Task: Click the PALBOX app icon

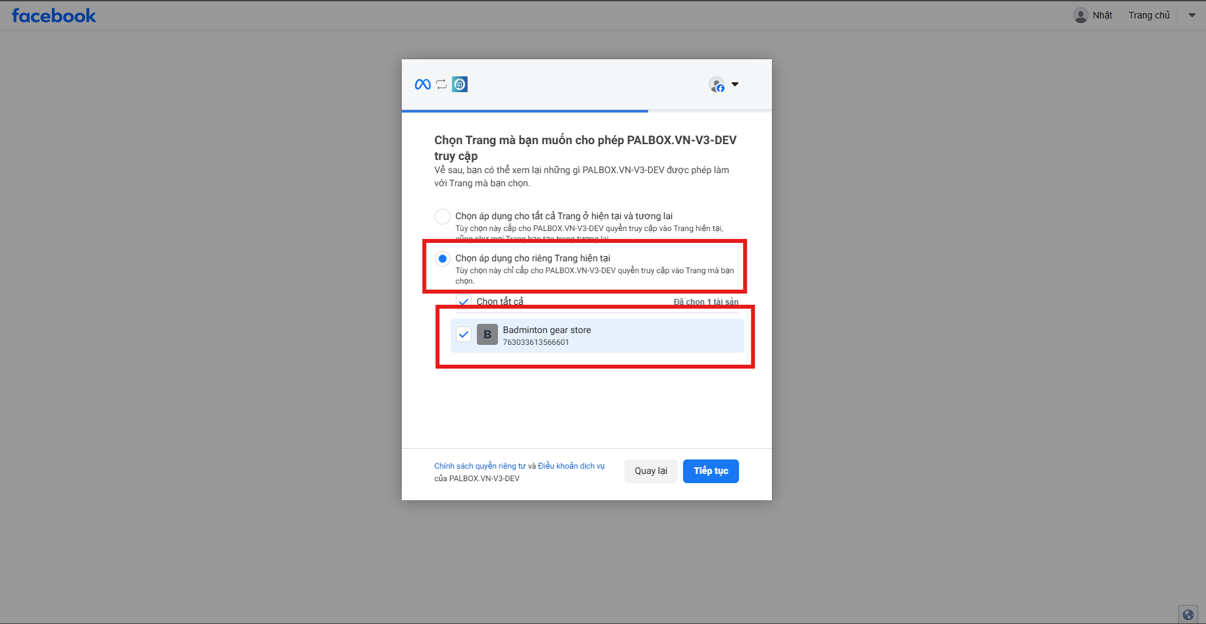Action: pos(460,84)
